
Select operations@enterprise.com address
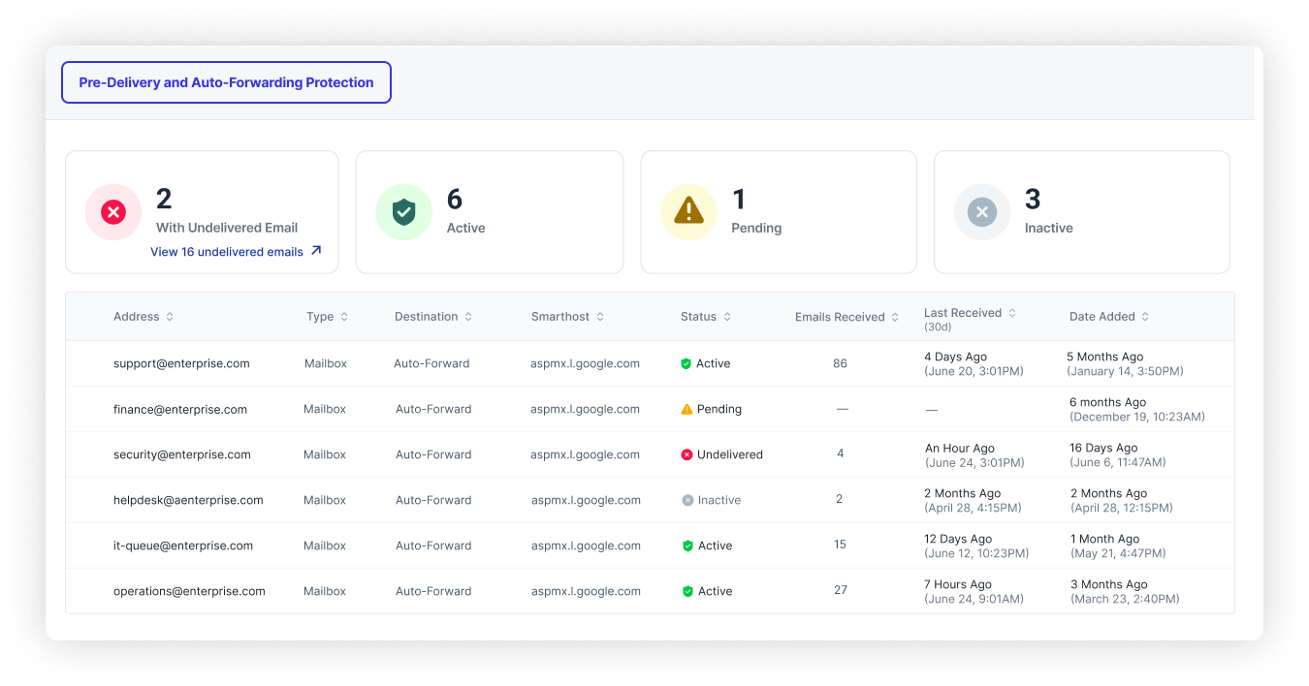(x=189, y=591)
